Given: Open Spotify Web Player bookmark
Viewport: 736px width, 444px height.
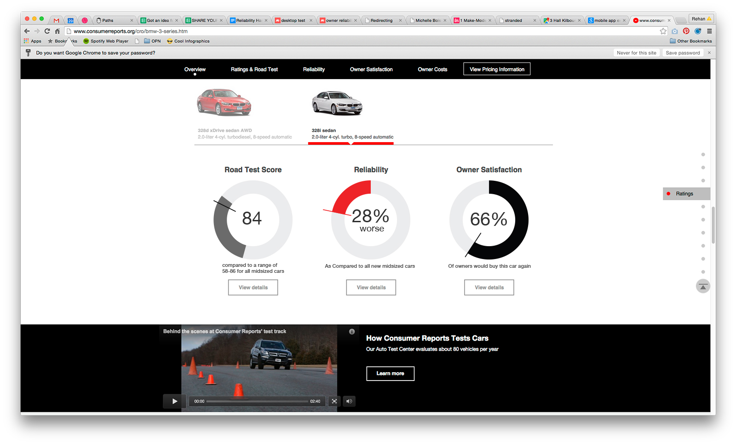Looking at the screenshot, I should (106, 41).
